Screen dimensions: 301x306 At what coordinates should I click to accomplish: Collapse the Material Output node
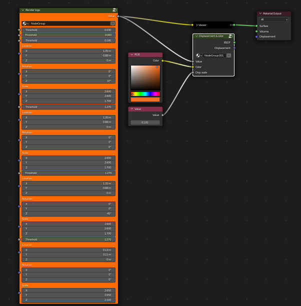[260, 13]
